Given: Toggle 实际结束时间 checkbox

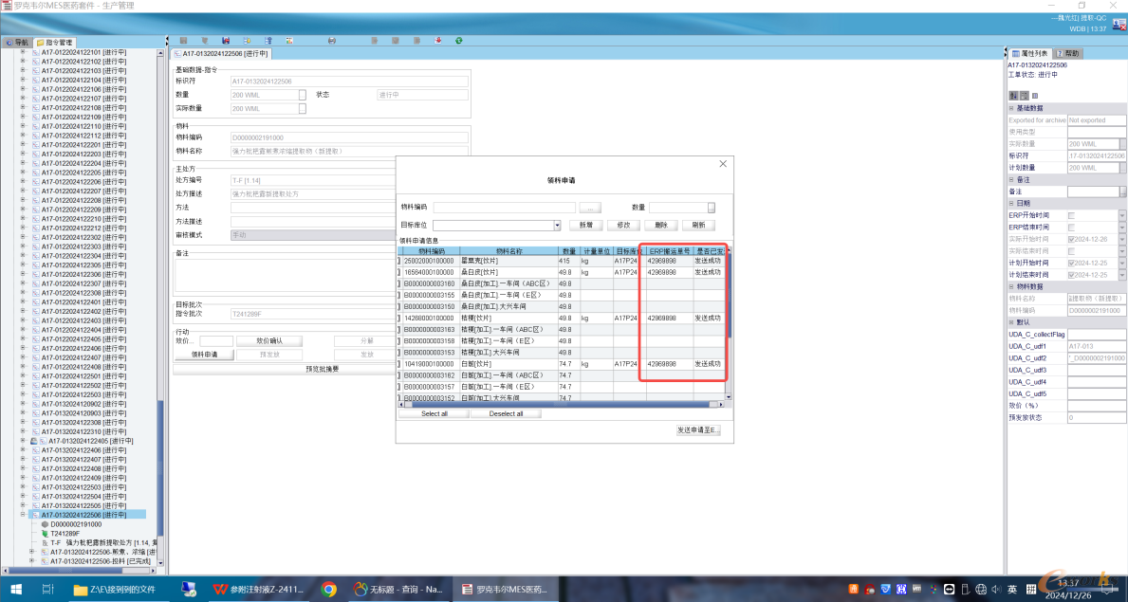Looking at the screenshot, I should point(1072,251).
